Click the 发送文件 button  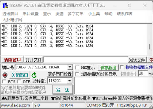click(137, 60)
